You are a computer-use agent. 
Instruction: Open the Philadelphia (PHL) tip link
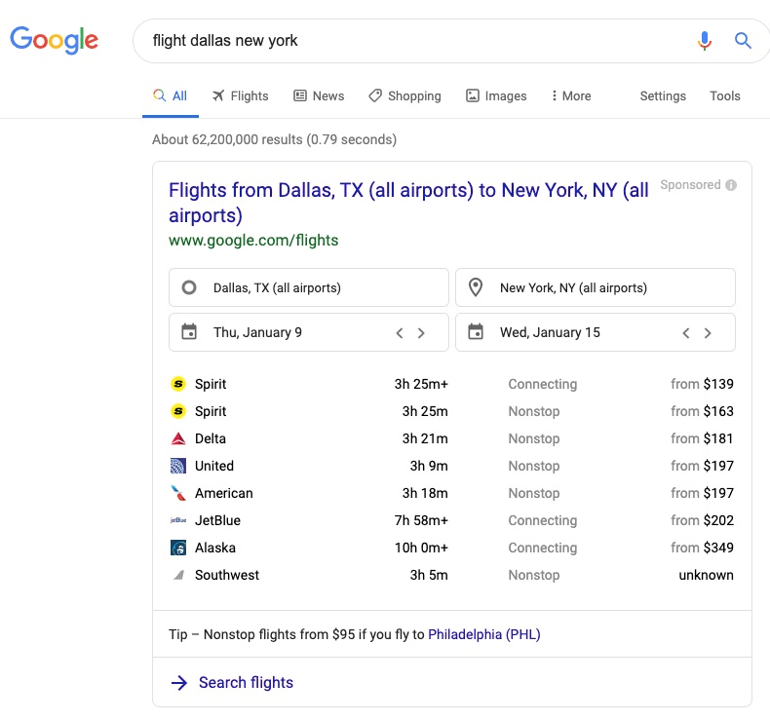pyautogui.click(x=484, y=634)
